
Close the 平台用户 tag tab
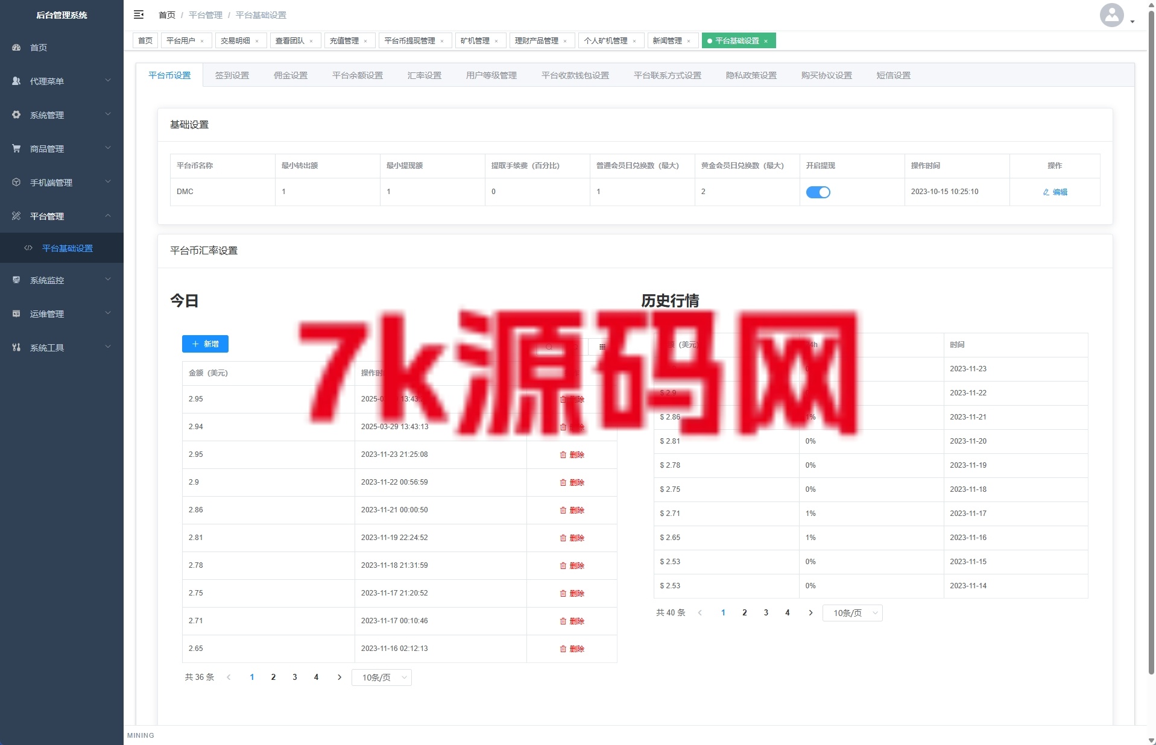pos(202,41)
